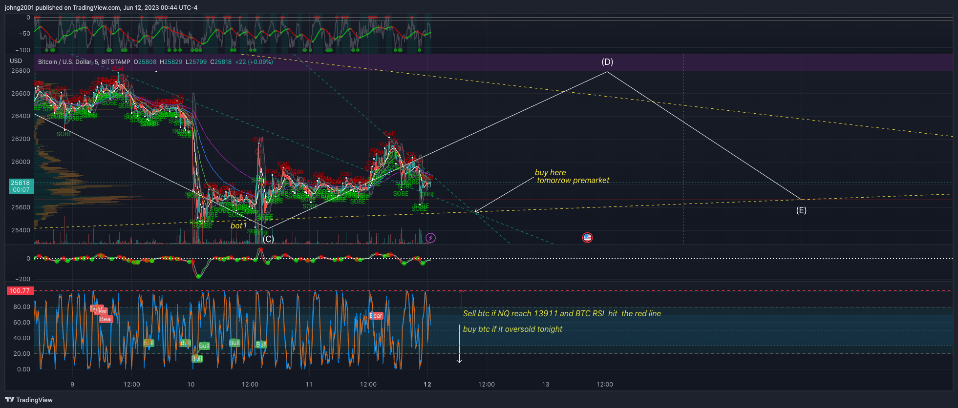Click the 40.00 RSI axis label
This screenshot has height=408, width=958.
(x=21, y=338)
